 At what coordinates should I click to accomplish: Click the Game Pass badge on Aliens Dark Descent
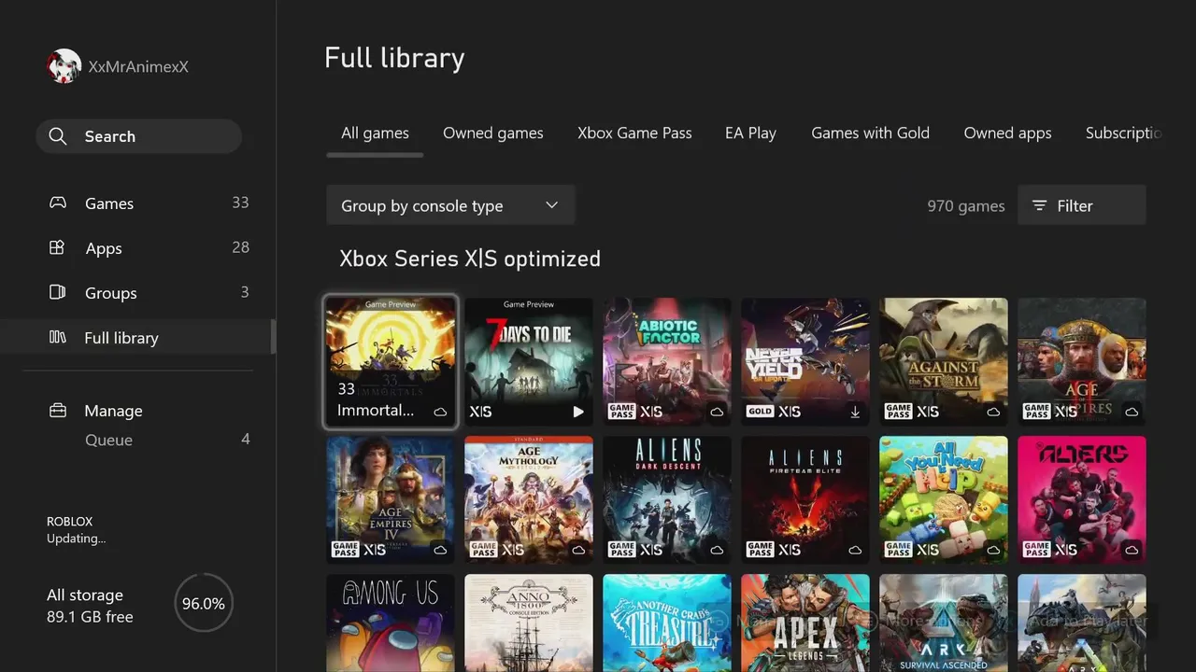(x=621, y=550)
